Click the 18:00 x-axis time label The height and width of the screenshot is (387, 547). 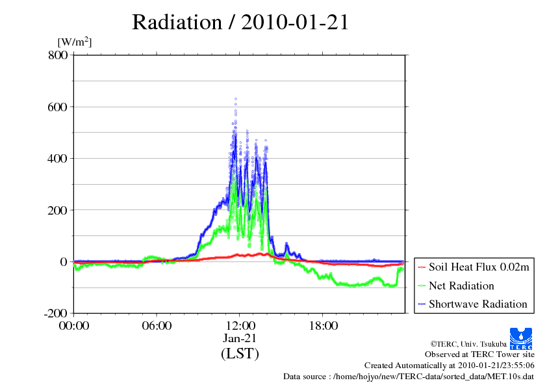click(x=323, y=326)
